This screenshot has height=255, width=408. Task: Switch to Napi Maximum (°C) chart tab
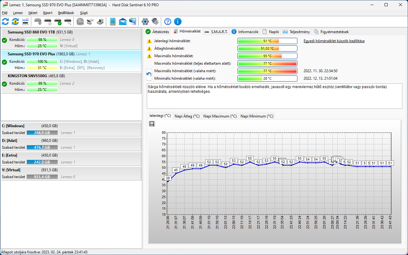[220, 116]
